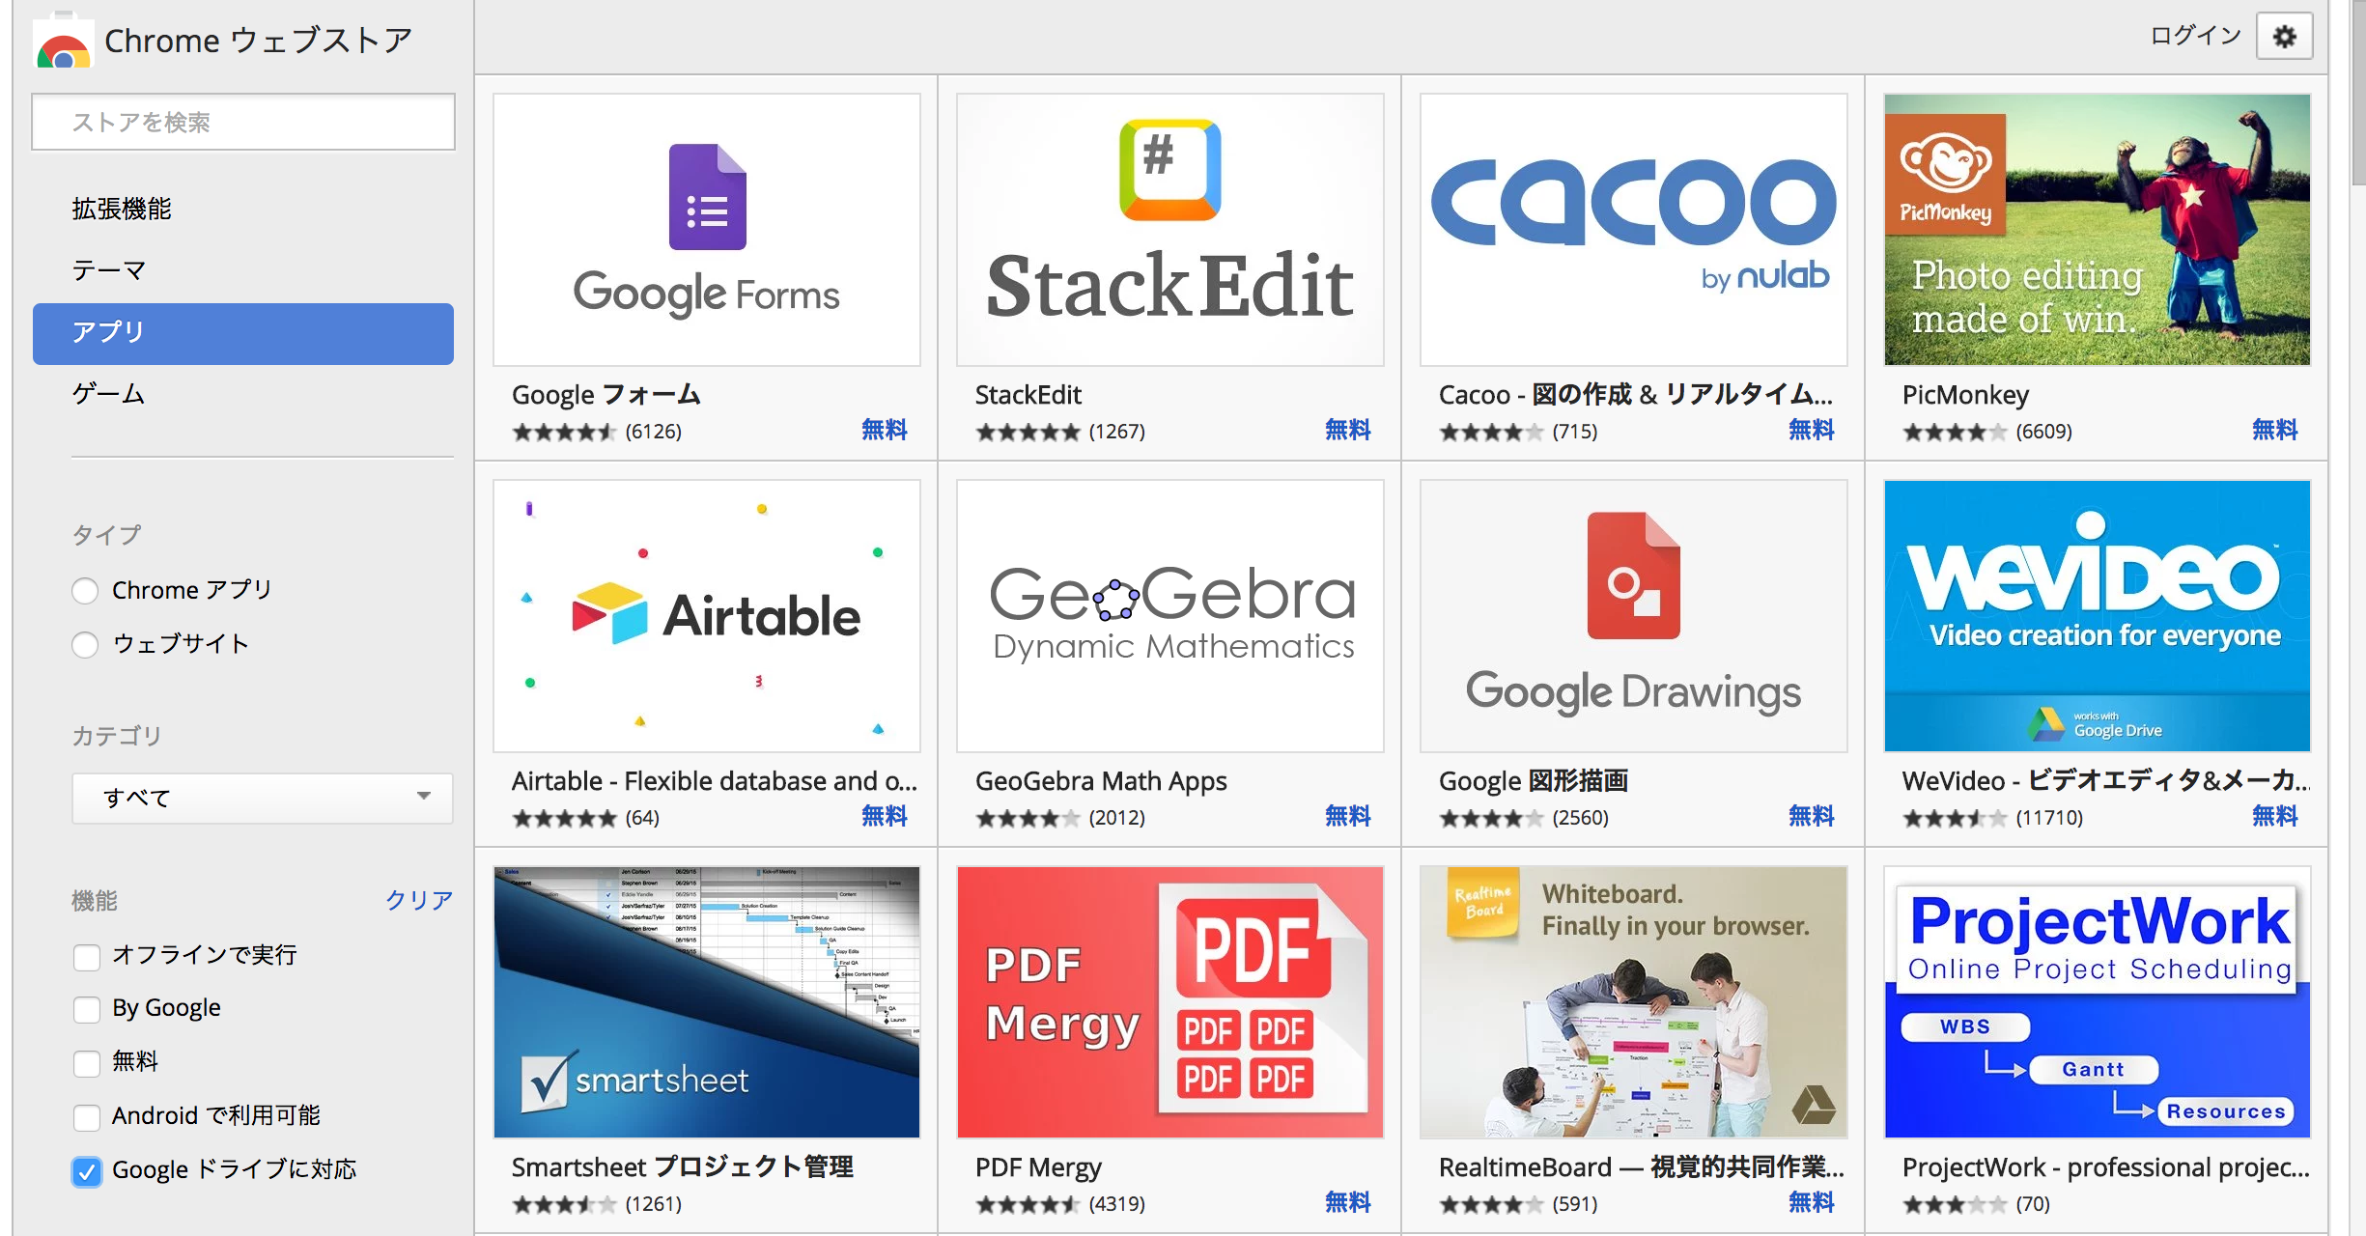
Task: Click 無料 under RealtimeBoard
Action: point(1812,1202)
